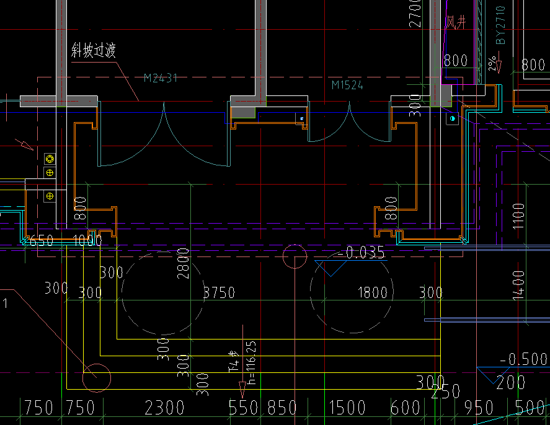Select the cyan half-filled circle symbol
Screen dimensions: 550x425
452,118
